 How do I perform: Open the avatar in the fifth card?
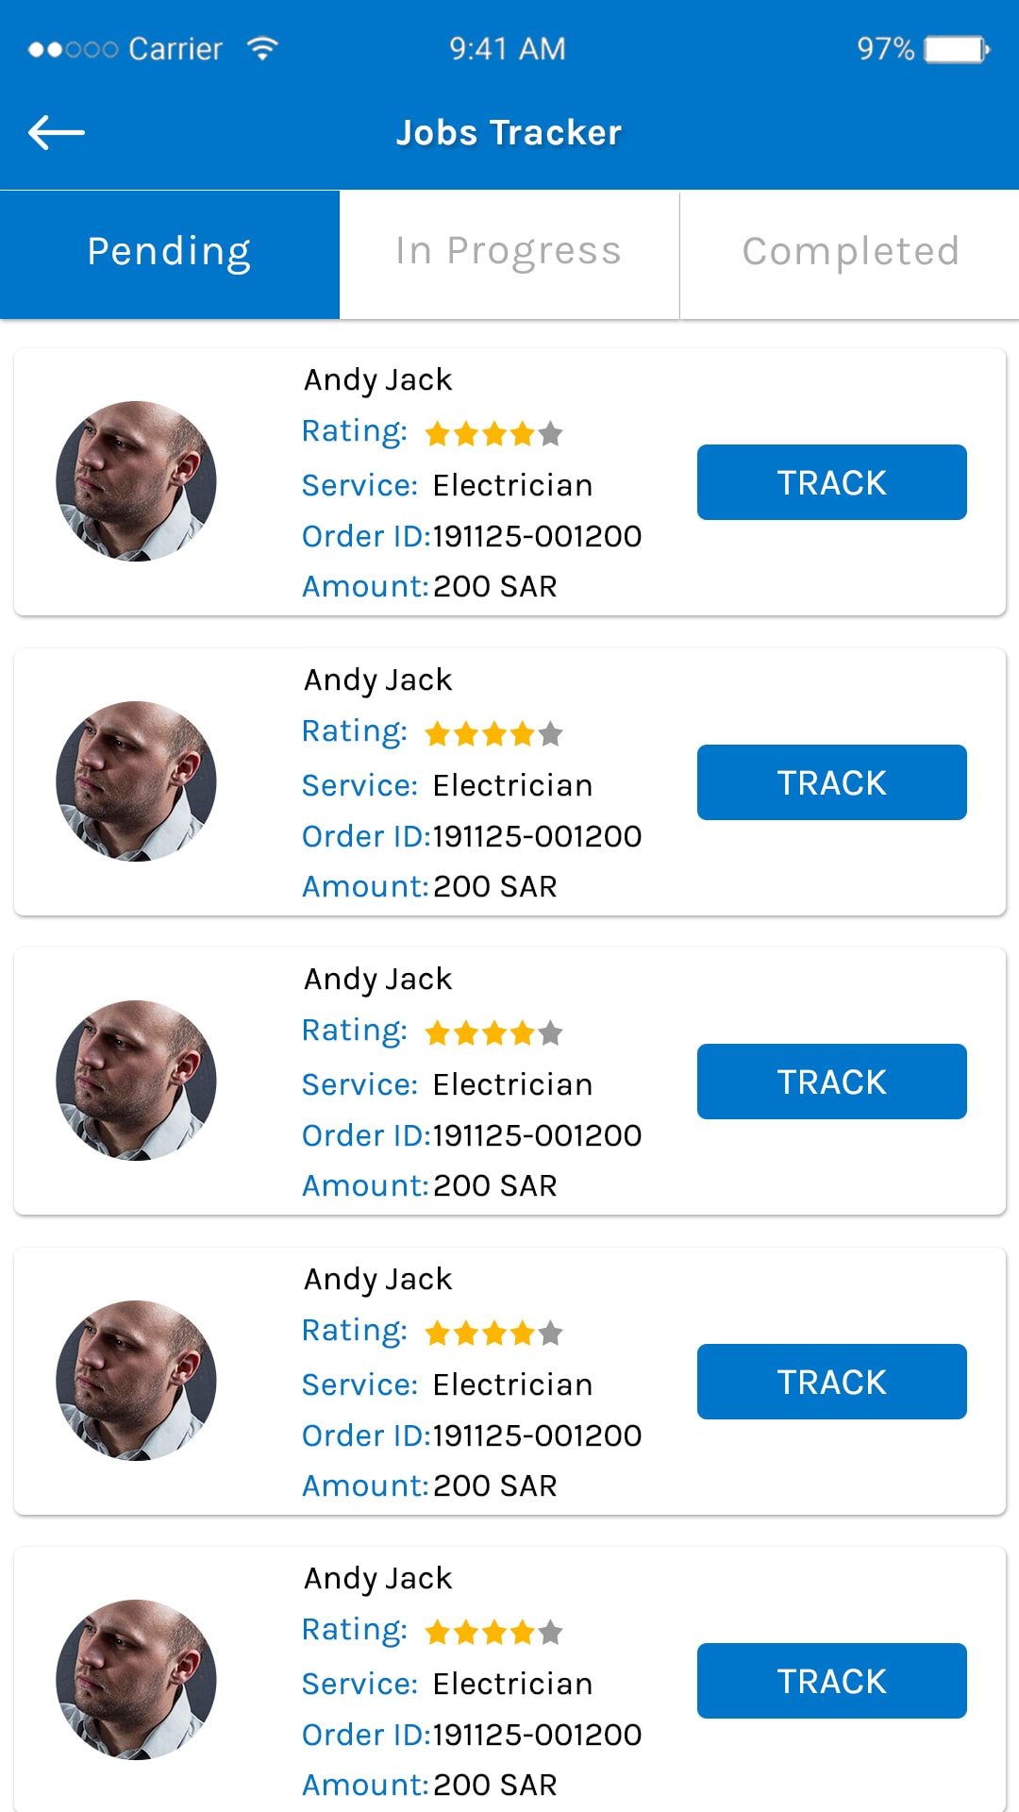137,1680
